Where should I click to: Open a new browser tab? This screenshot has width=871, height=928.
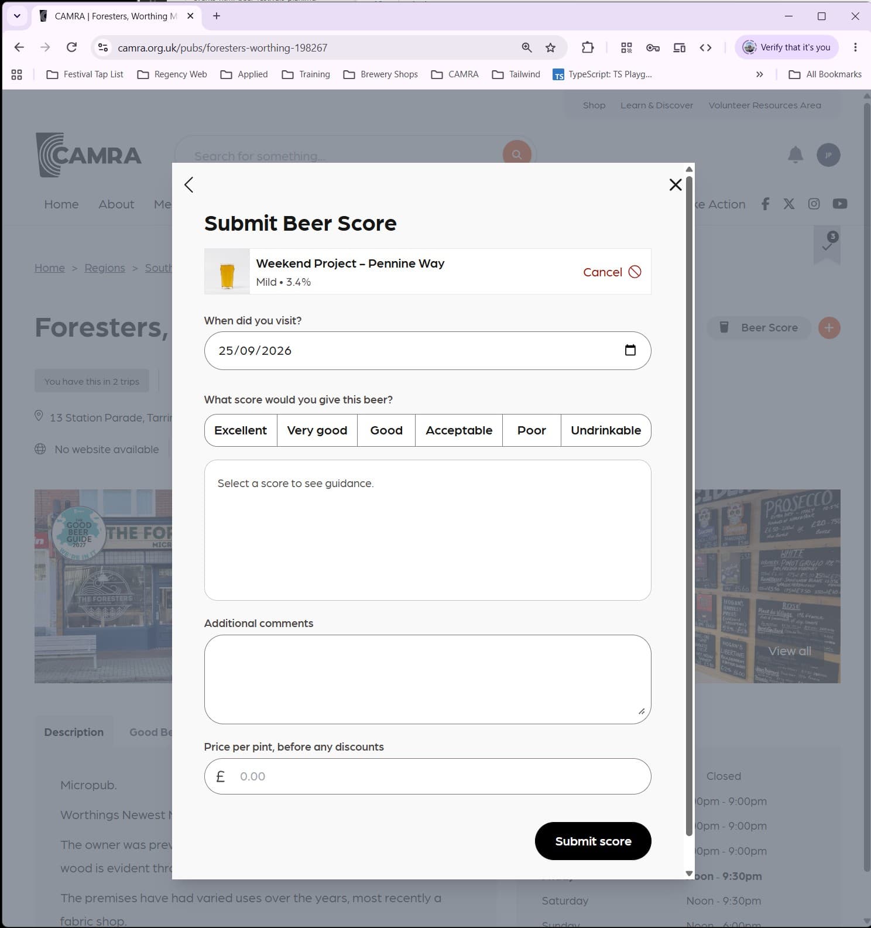click(x=217, y=16)
